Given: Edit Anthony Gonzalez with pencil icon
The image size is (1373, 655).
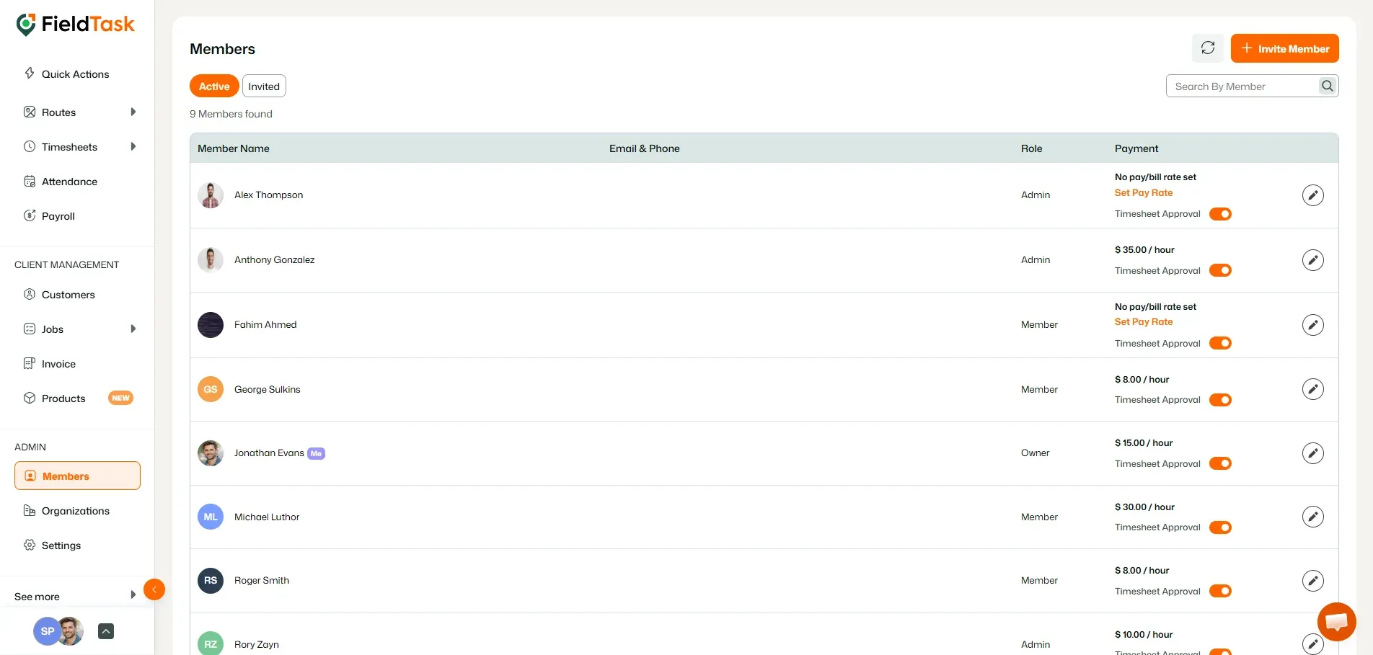Looking at the screenshot, I should [x=1313, y=260].
